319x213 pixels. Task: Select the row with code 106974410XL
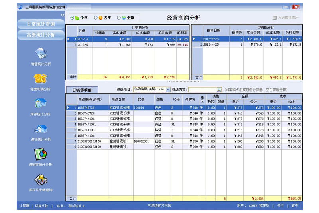point(184,124)
